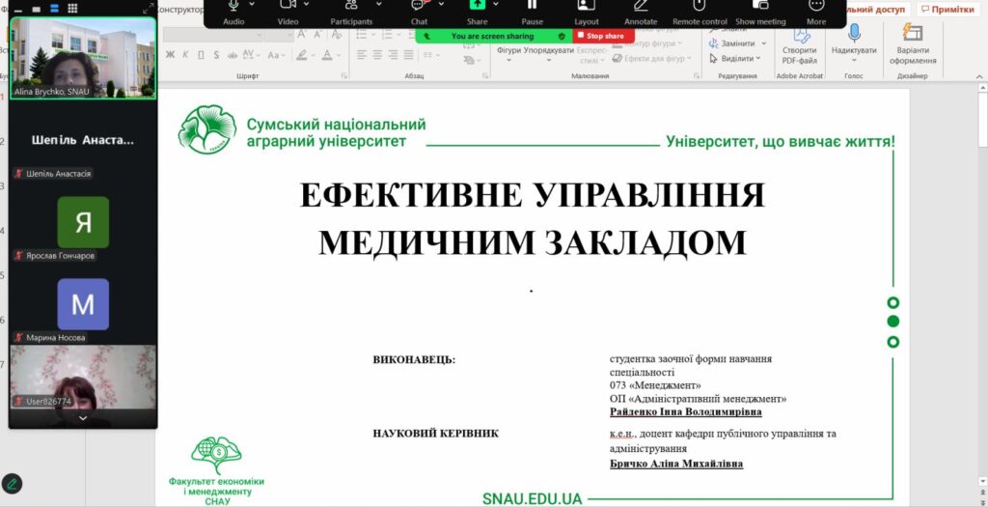
Task: Click the Video camera icon in Zoom toolbar
Action: click(x=288, y=6)
